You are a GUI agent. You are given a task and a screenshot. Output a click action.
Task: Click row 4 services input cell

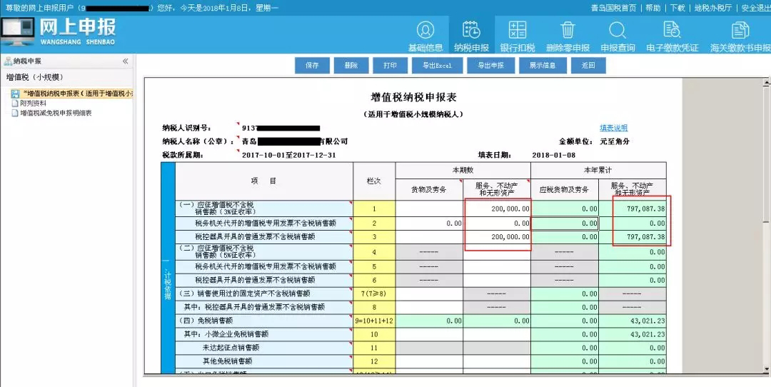(497, 252)
